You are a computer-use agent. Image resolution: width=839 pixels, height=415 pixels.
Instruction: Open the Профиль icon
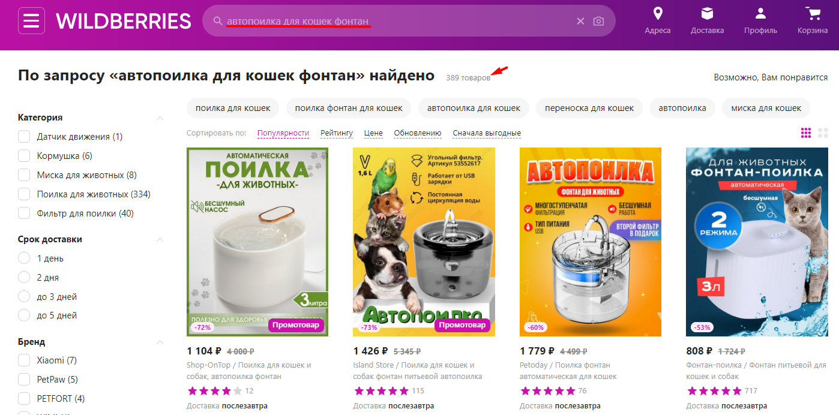click(x=760, y=14)
